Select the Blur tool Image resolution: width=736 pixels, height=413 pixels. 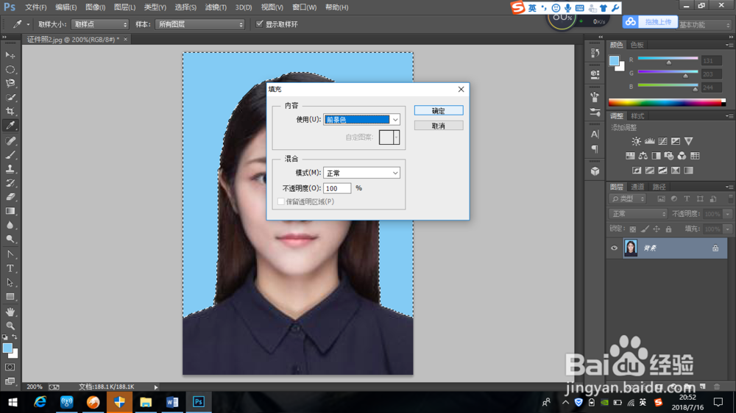(10, 225)
